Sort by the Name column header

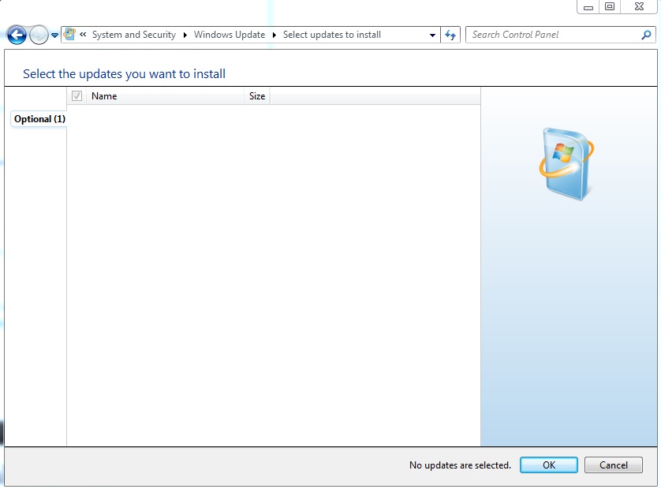click(166, 96)
